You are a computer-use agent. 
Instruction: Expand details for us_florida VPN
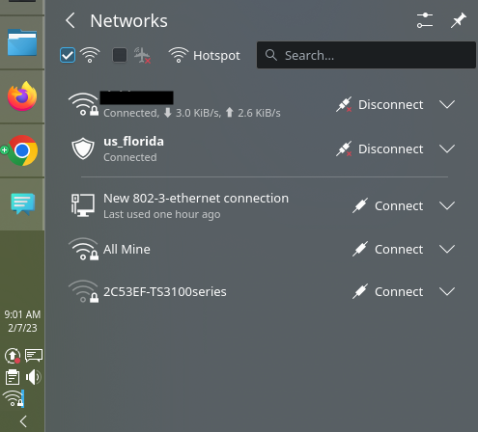click(447, 148)
